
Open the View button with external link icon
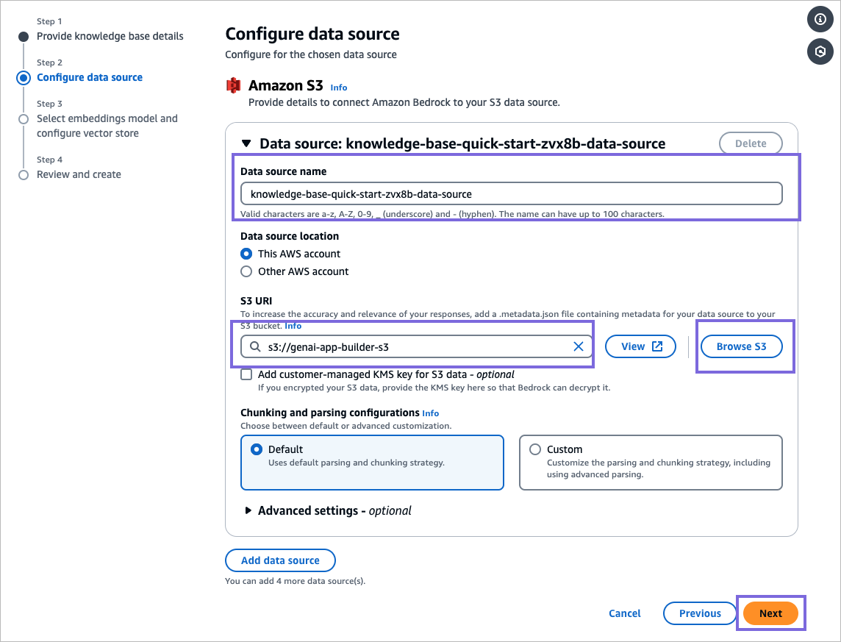pyautogui.click(x=640, y=346)
